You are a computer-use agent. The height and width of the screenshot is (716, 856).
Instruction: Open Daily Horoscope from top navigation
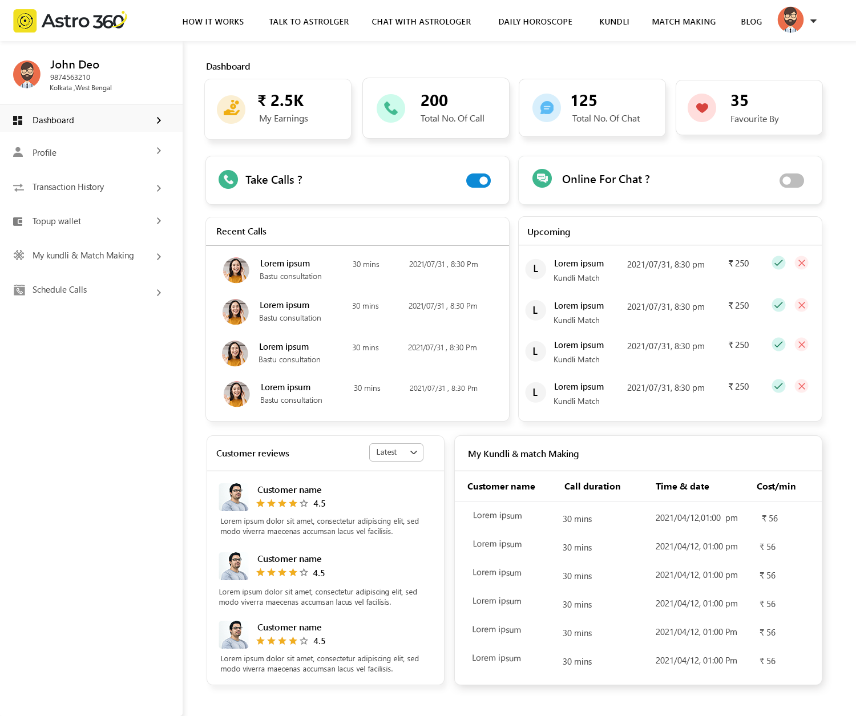[535, 22]
